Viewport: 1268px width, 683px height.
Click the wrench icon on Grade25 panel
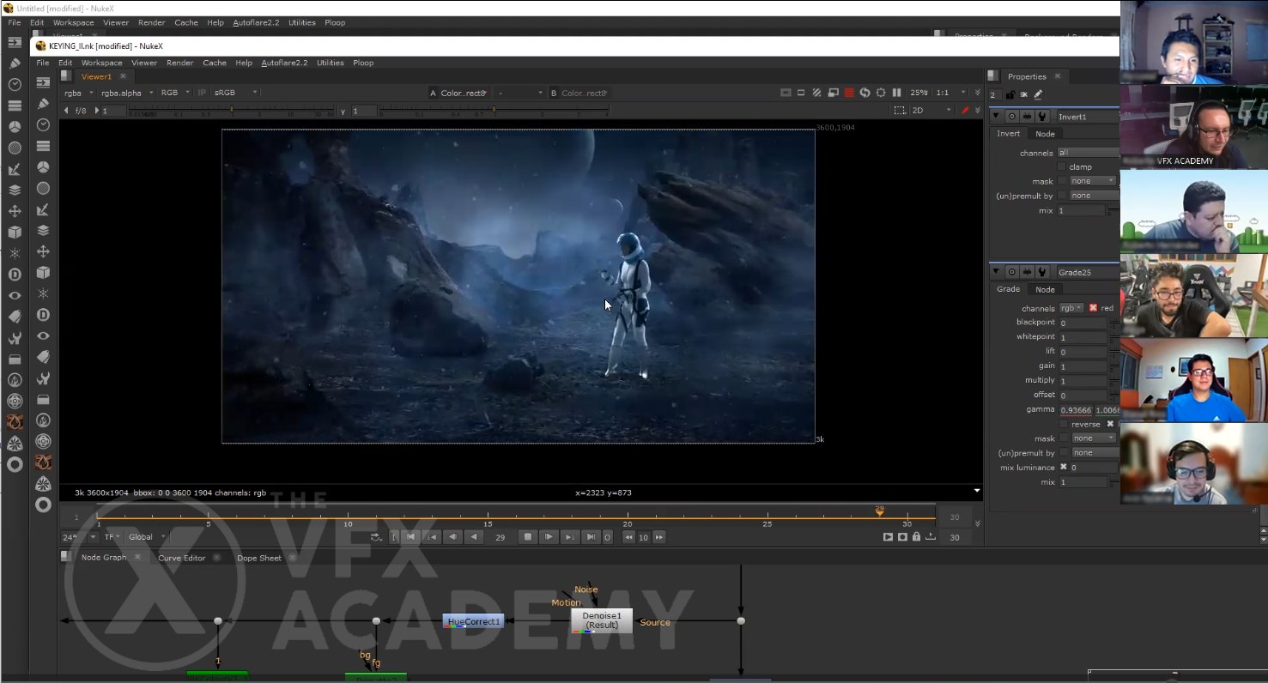coord(1042,273)
